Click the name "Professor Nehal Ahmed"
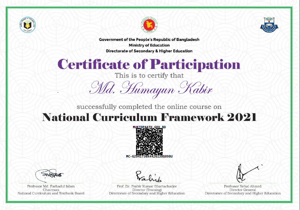 [242, 186]
